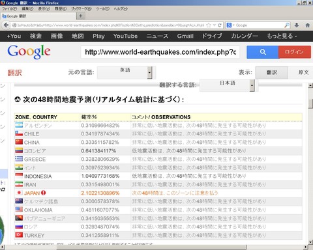Click the 翻訳 product title link
The width and height of the screenshot is (313, 250).
pyautogui.click(x=15, y=73)
